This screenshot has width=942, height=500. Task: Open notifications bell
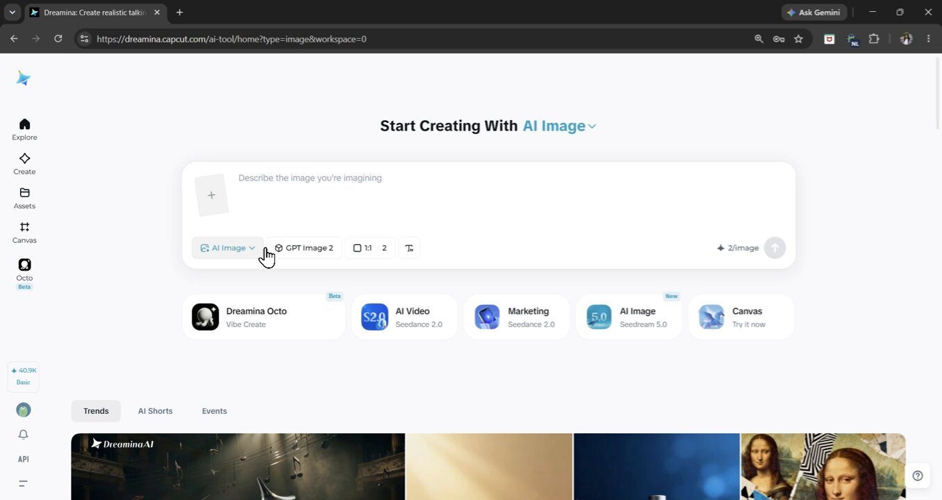(x=24, y=435)
